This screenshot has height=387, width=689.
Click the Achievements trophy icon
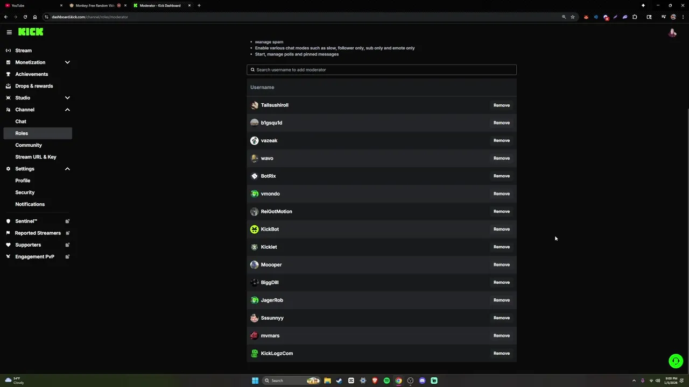(8, 74)
